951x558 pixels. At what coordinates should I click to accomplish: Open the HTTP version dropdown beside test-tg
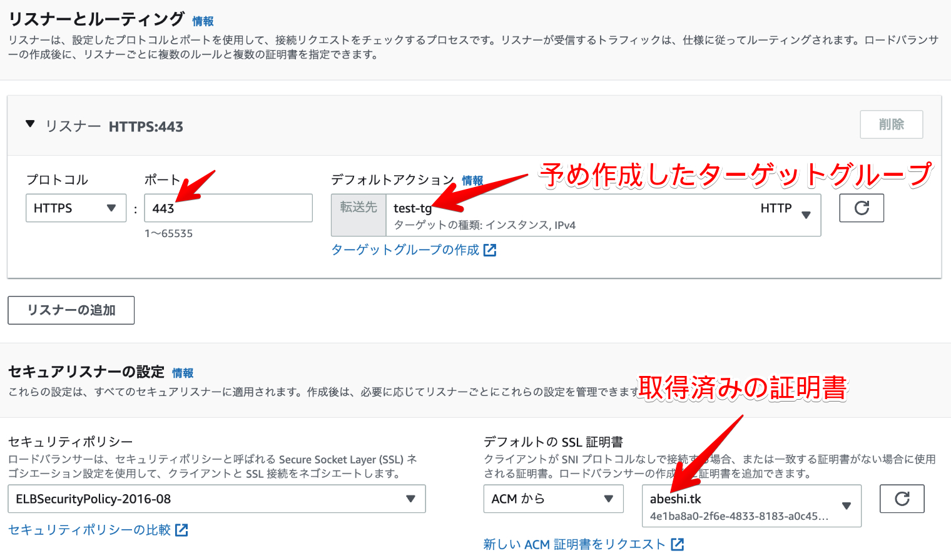[806, 215]
